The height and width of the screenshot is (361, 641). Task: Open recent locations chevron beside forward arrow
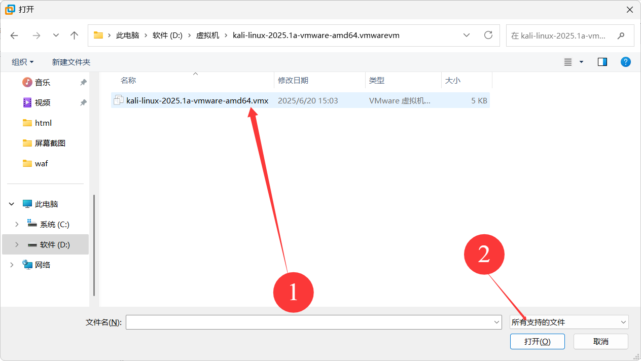tap(56, 35)
